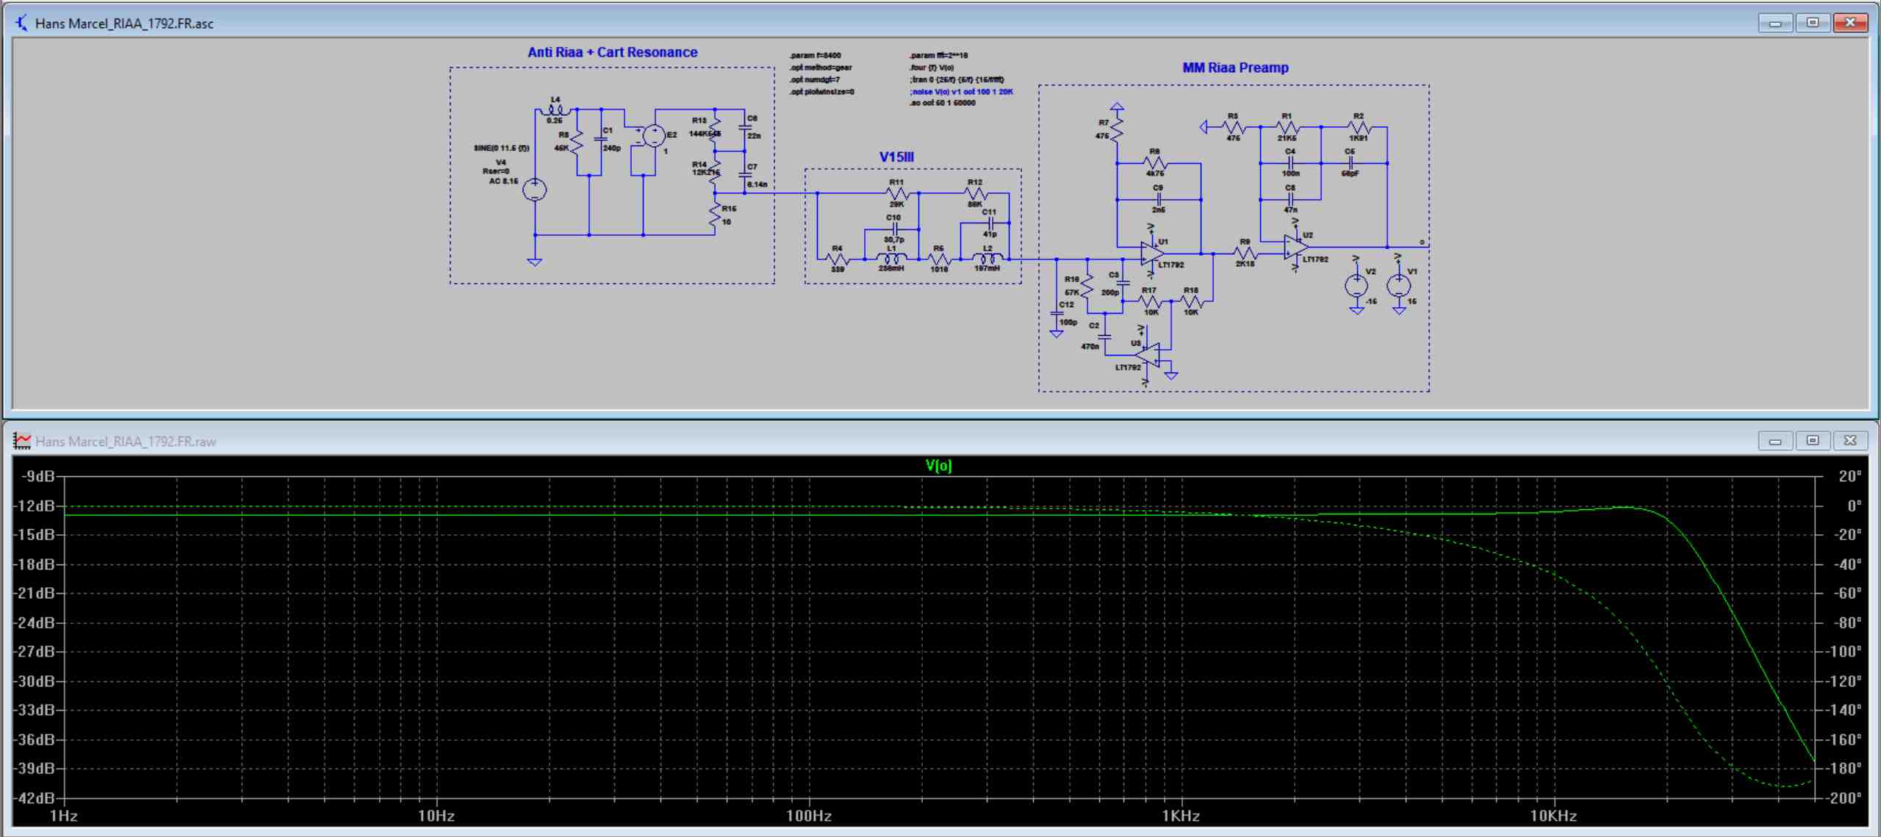Select the ground symbol below V4 source
Viewport: 1881px width, 837px height.
click(x=535, y=261)
